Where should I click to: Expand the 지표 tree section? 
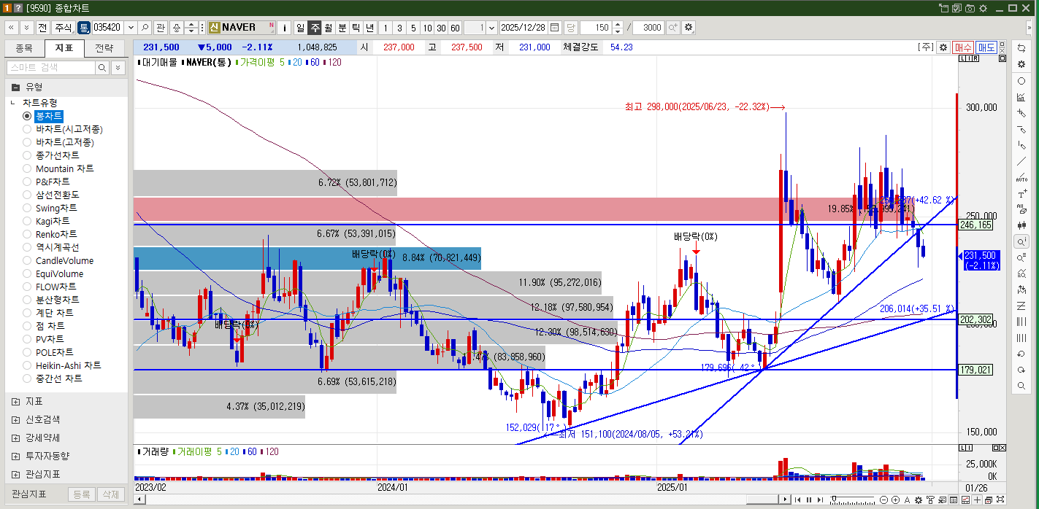tap(16, 402)
